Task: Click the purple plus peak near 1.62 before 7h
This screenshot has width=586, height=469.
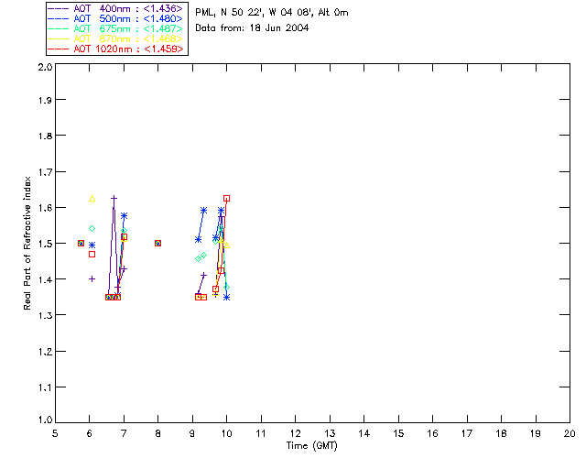Action: pyautogui.click(x=114, y=199)
